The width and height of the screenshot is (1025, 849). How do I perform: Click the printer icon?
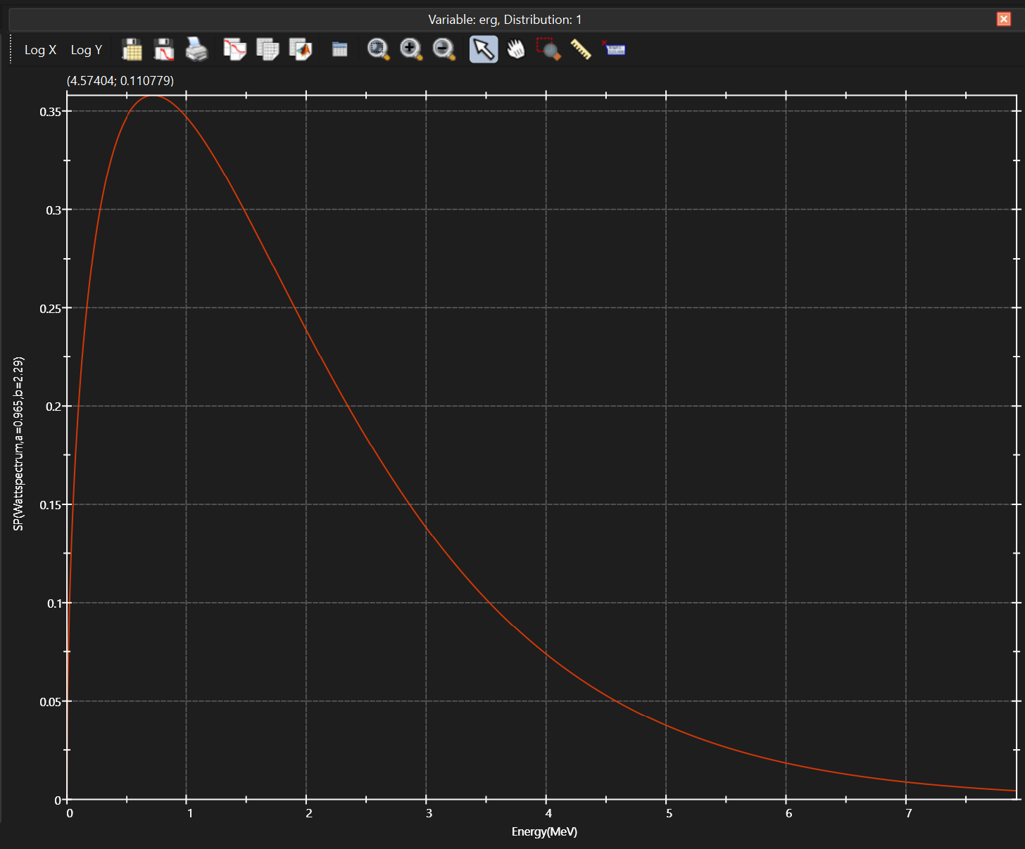[x=196, y=50]
